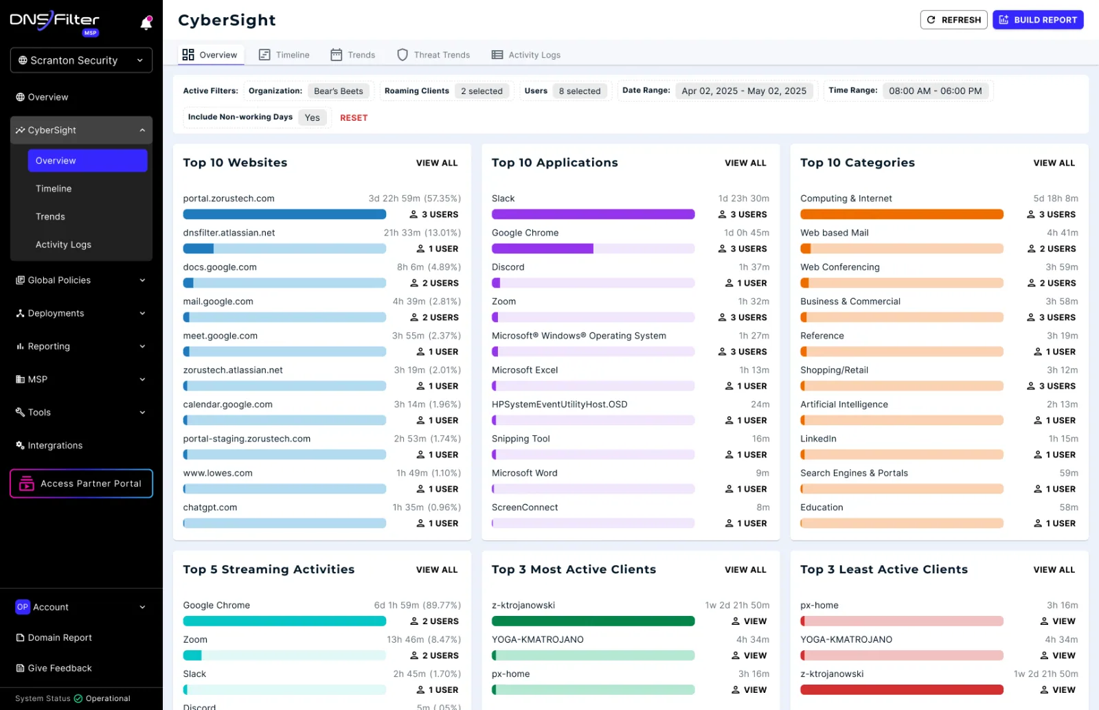Screen dimensions: 1099x710
Task: Open Activity Logs in the sidebar submenu
Action: [x=63, y=245]
